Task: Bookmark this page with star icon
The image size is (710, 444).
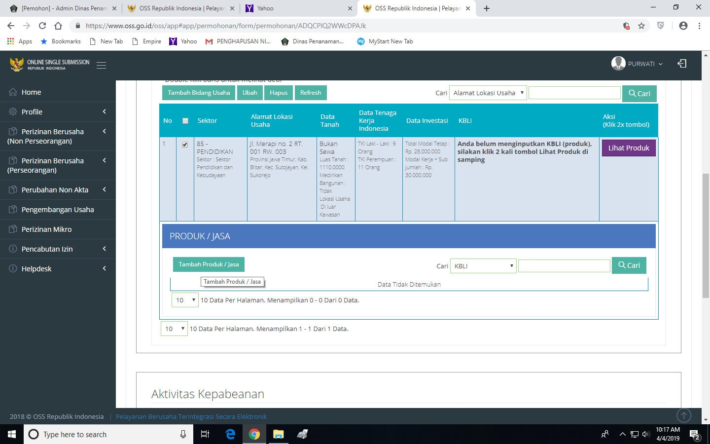Action: coord(641,26)
